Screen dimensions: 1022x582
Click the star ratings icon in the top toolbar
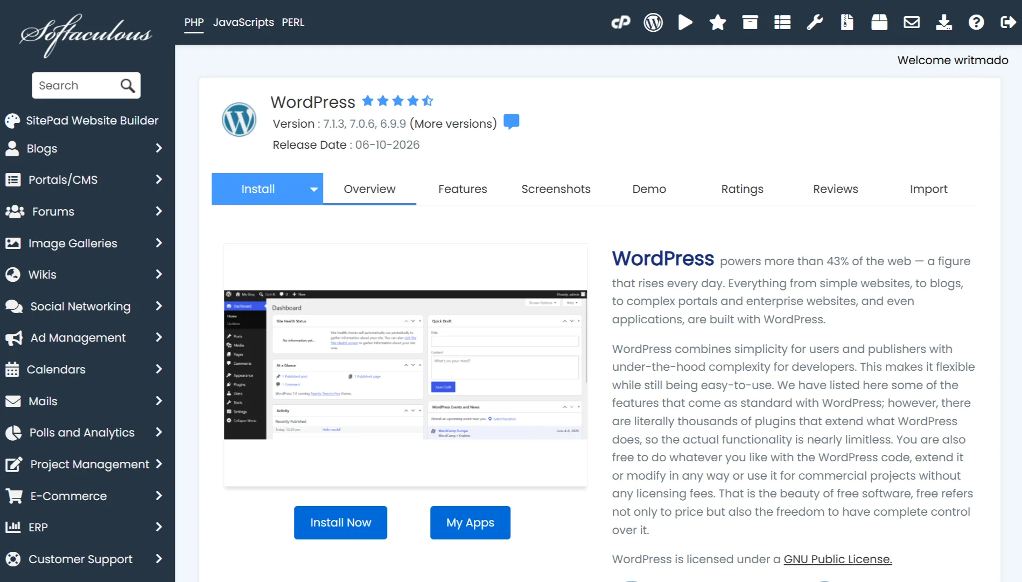pos(718,22)
